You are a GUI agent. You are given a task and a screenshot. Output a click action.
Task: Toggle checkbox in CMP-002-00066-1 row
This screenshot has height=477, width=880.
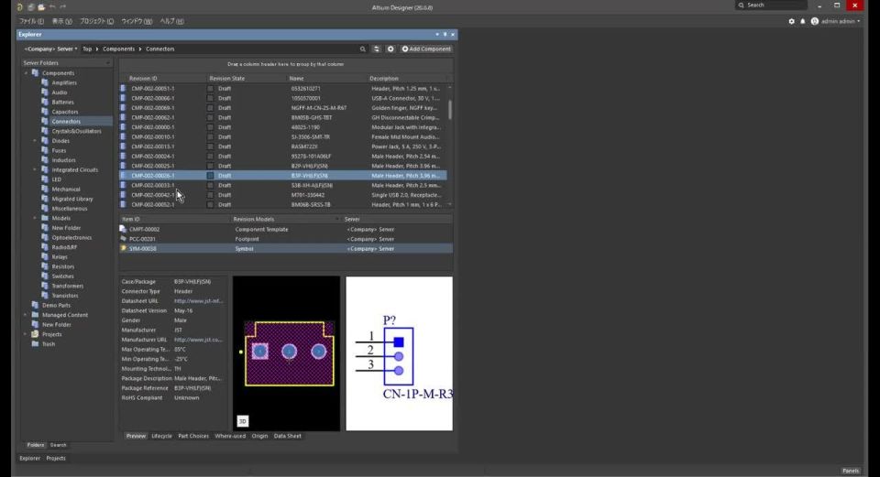[211, 98]
